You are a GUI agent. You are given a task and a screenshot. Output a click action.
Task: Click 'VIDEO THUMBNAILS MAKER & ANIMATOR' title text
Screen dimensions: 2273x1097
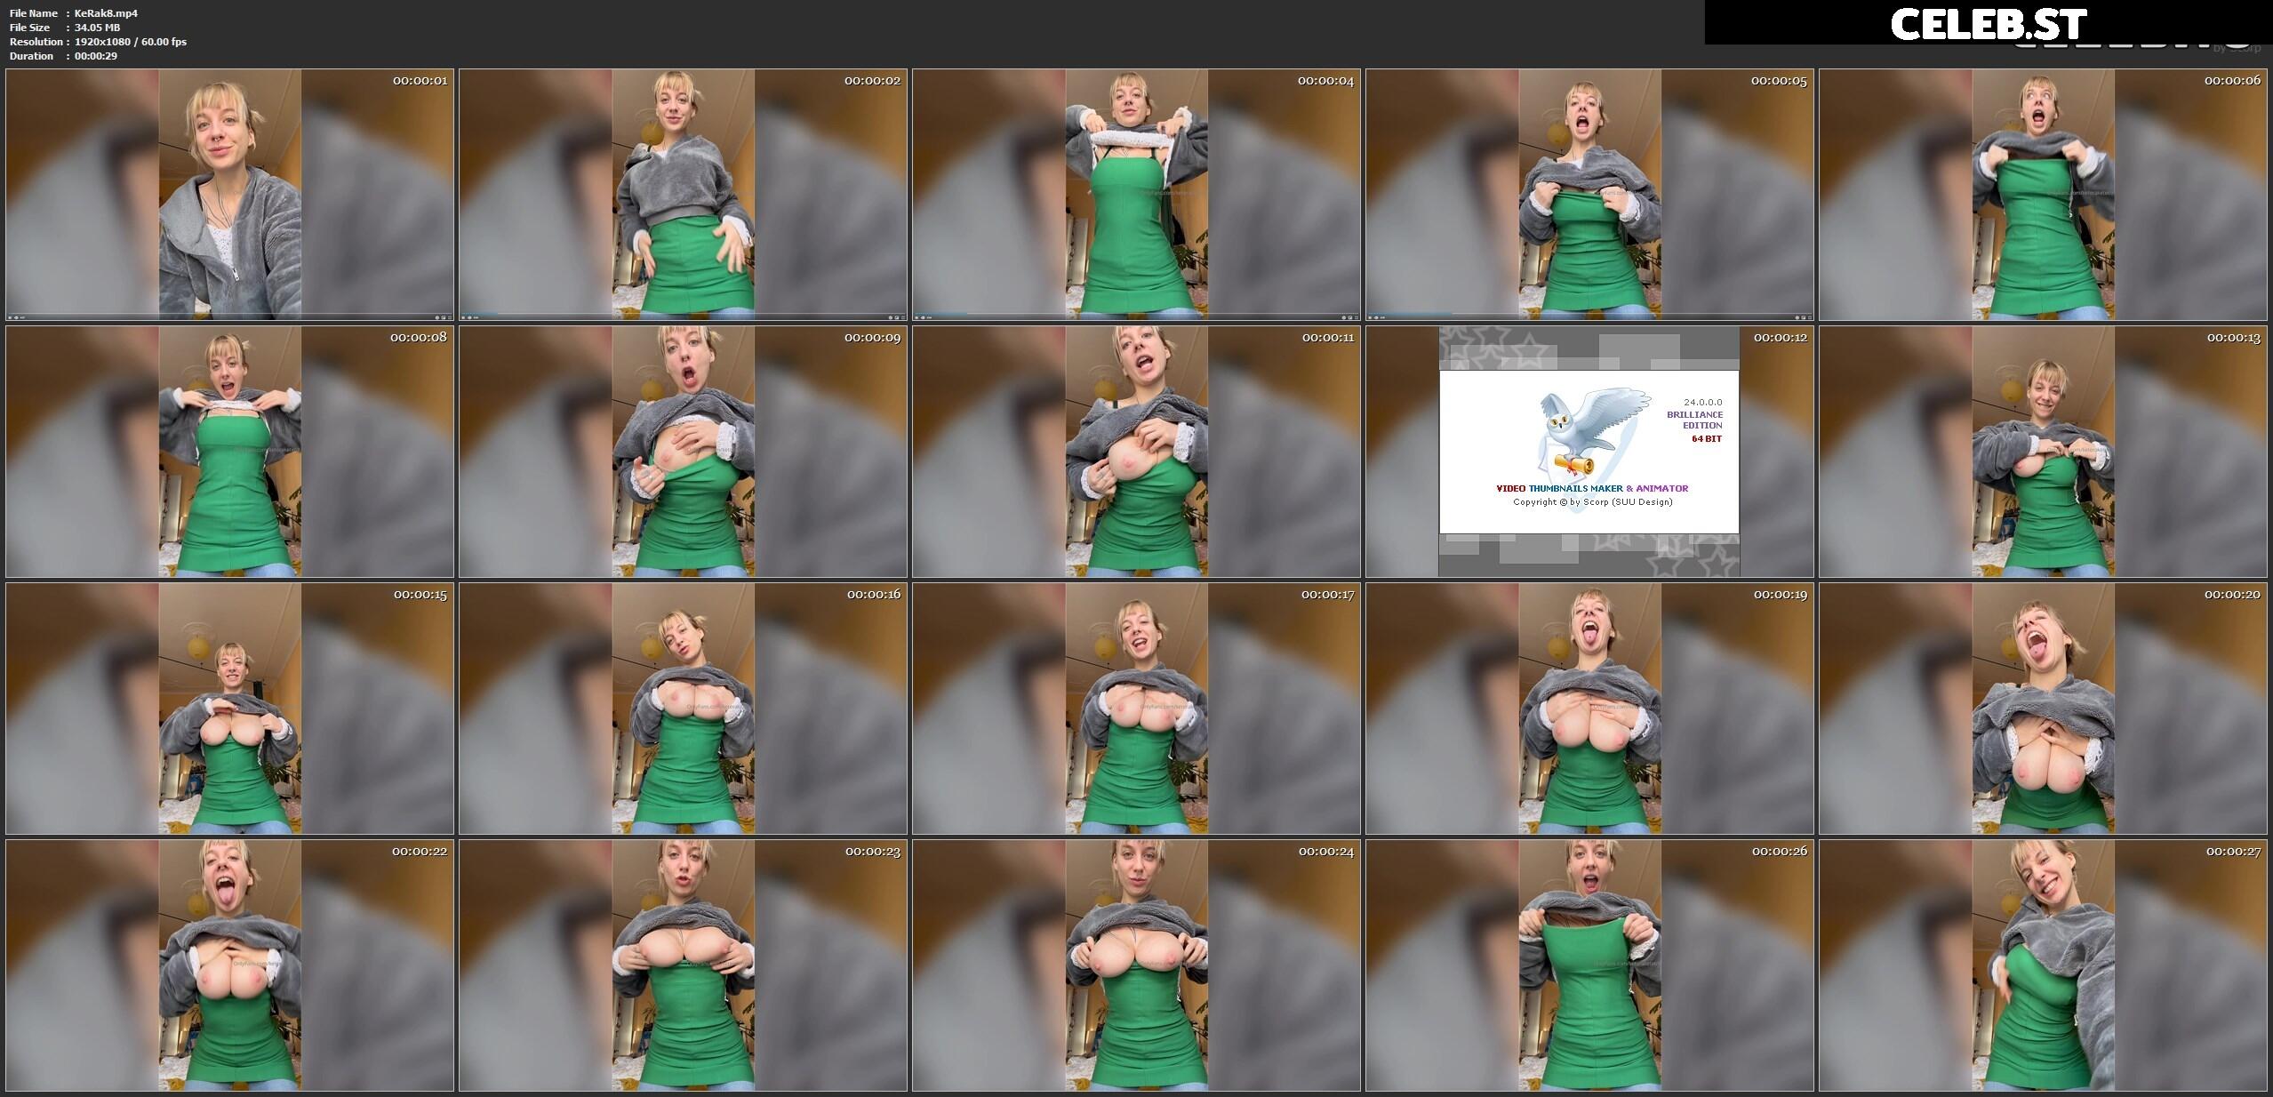tap(1592, 488)
